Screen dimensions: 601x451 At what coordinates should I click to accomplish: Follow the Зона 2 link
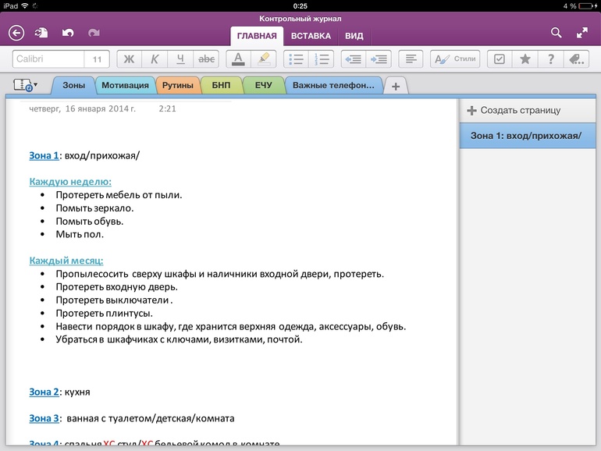point(44,392)
